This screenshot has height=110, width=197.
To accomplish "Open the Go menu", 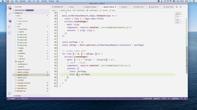I will pos(34,1).
